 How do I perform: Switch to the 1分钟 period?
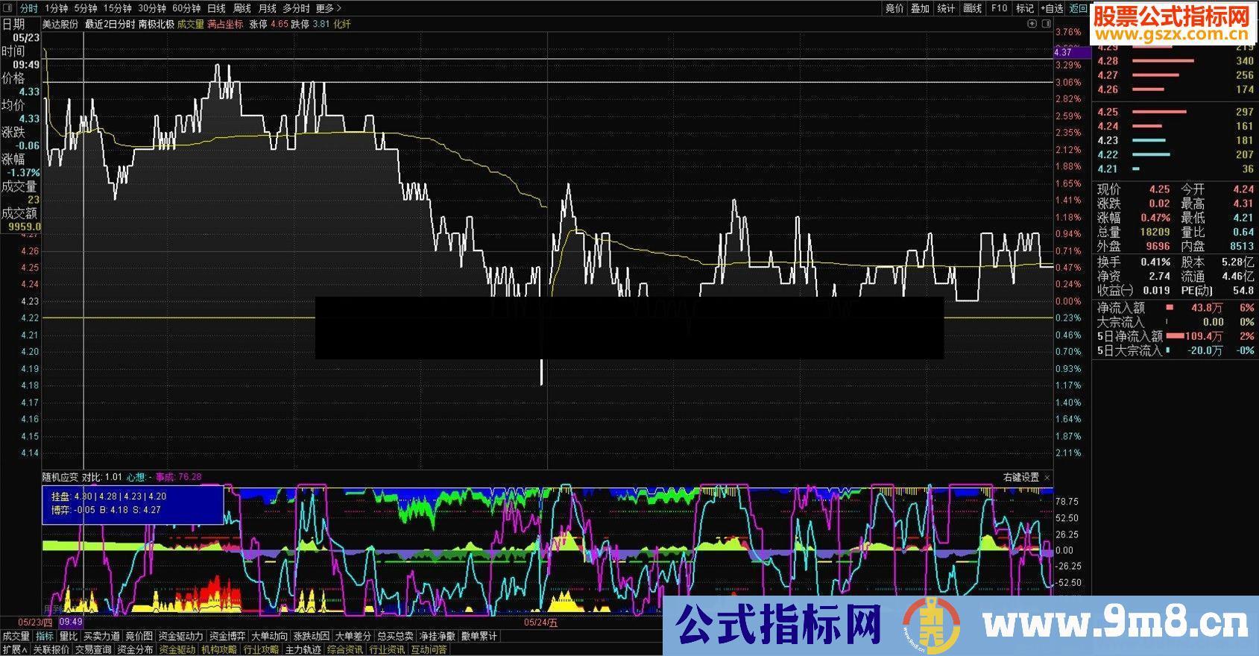pyautogui.click(x=56, y=8)
